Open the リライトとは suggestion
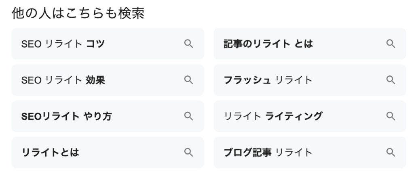414x186 pixels. click(50, 153)
